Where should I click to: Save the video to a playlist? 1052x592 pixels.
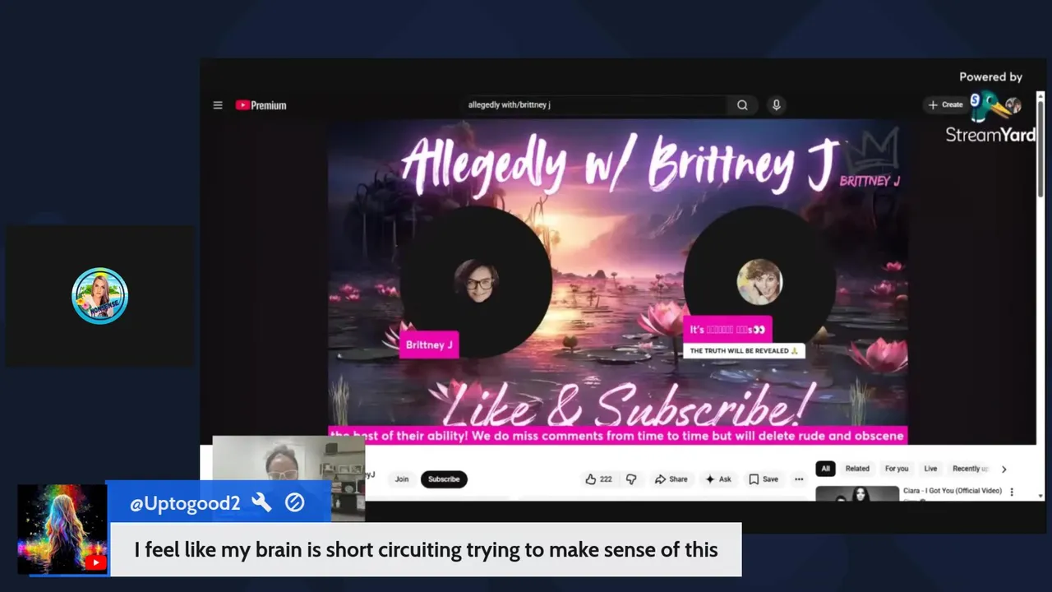click(764, 479)
